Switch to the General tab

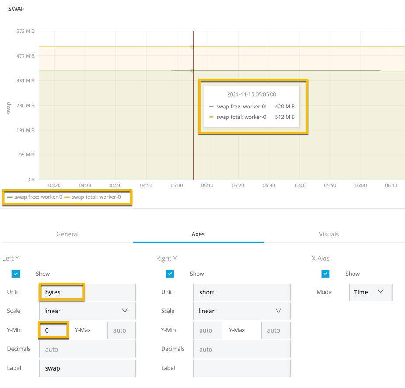(x=67, y=234)
